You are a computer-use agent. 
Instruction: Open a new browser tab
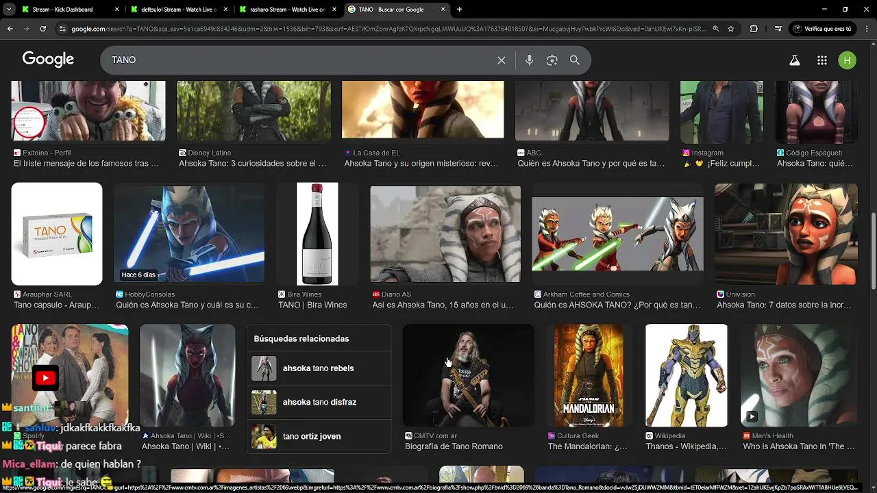click(x=459, y=10)
